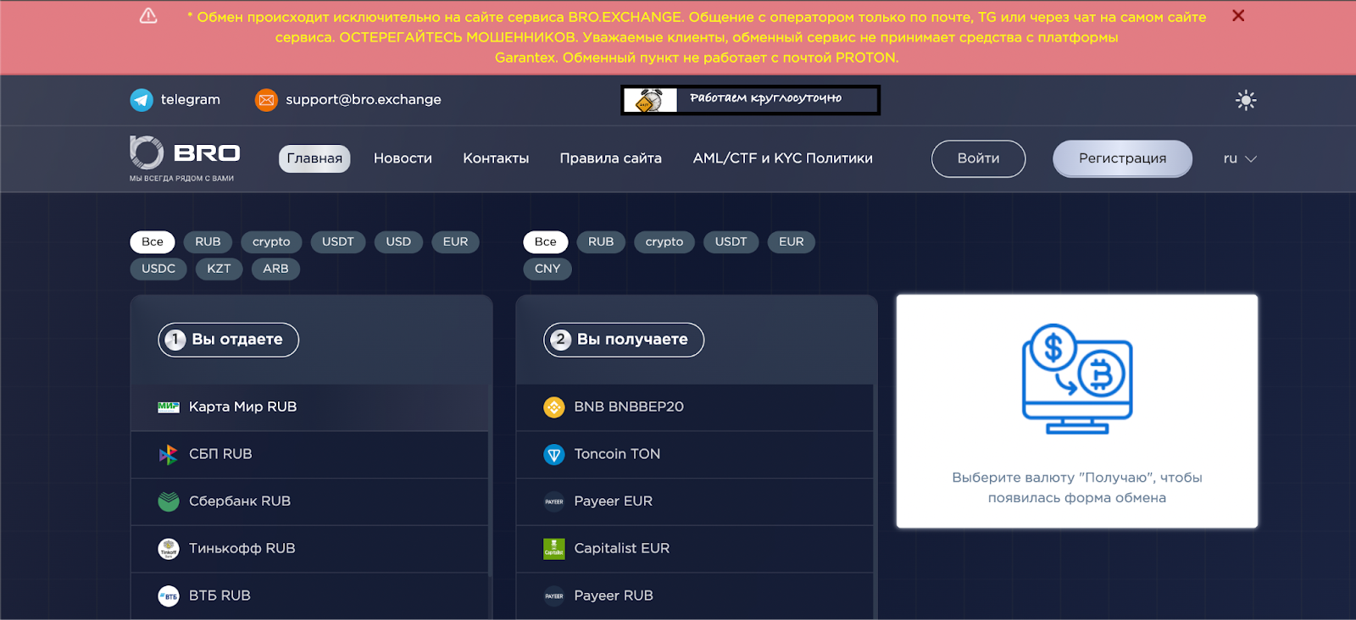This screenshot has height=620, width=1356.
Task: Click the Payeer RUB icon
Action: coord(554,596)
